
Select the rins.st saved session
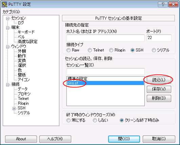click(105, 83)
